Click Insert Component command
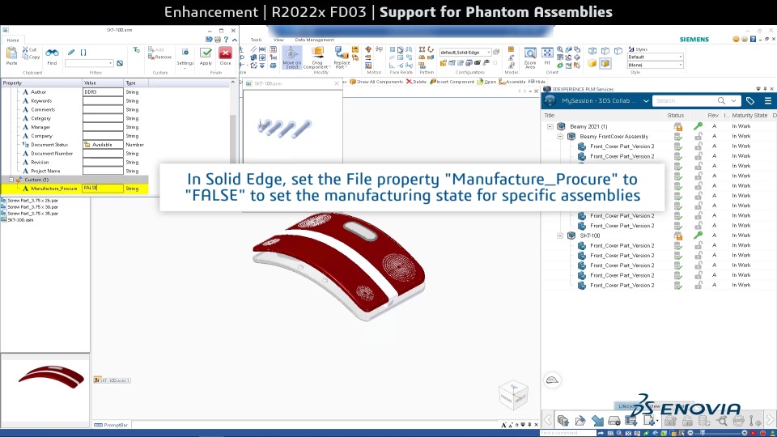Screen dimensions: 777x437 coord(452,82)
